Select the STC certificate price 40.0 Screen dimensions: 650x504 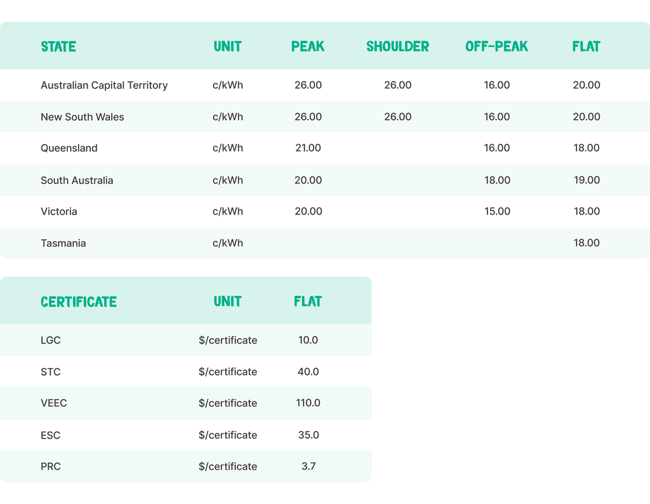(x=308, y=371)
